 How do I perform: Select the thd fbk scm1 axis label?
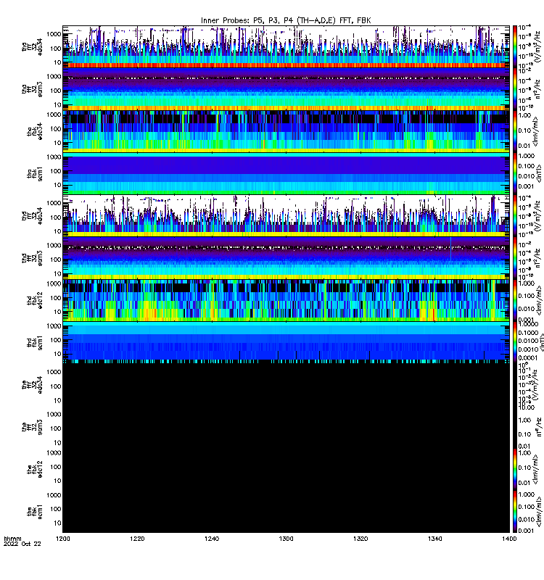[35, 343]
